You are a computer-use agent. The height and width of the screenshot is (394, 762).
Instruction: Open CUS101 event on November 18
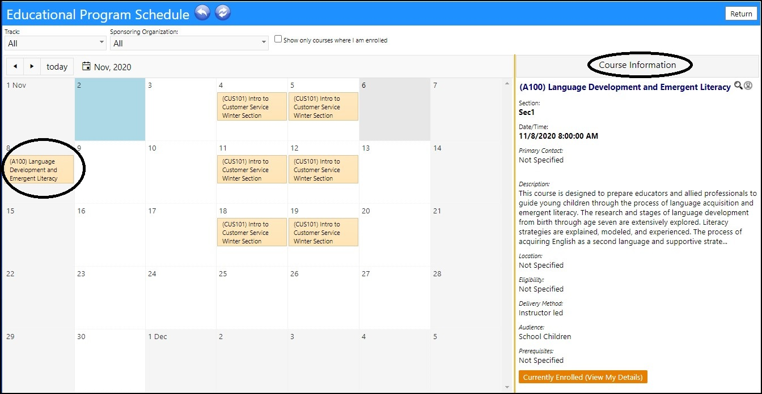click(x=252, y=232)
